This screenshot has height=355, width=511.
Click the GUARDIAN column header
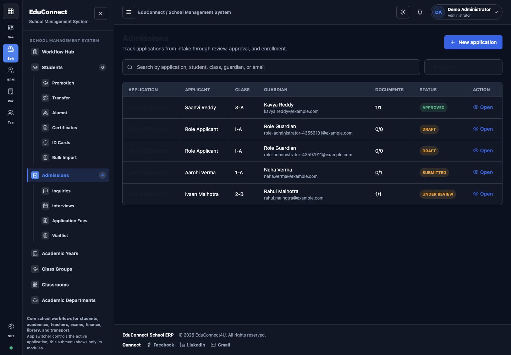click(x=276, y=90)
